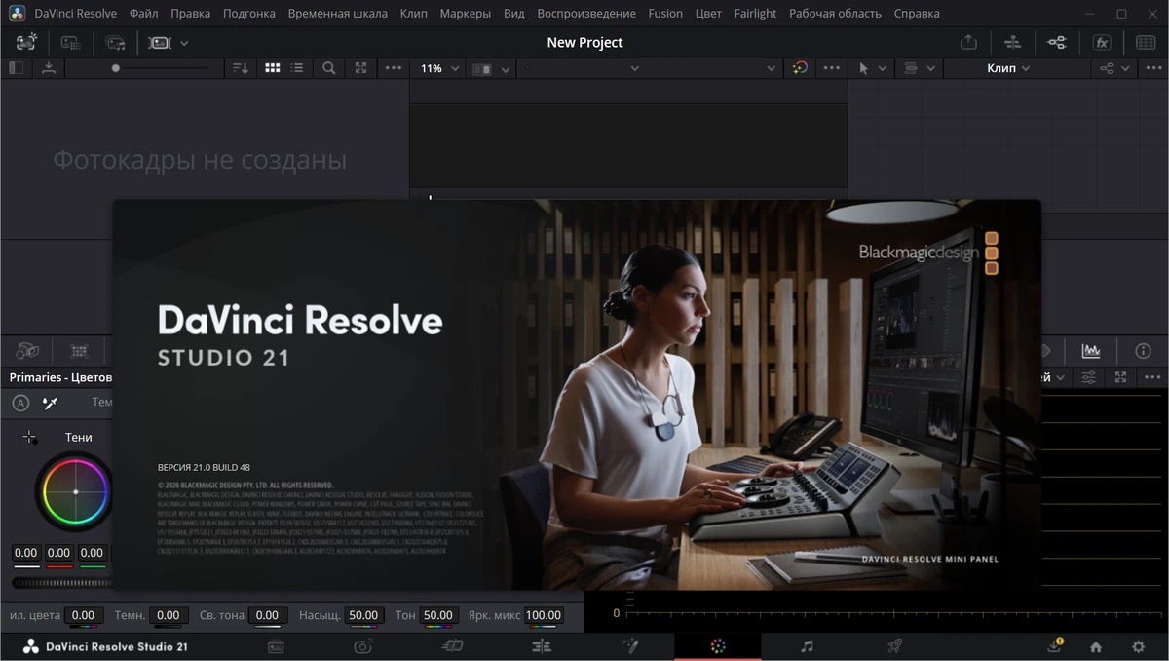Open scopes settings sliders icon
This screenshot has width=1169, height=661.
[1089, 377]
